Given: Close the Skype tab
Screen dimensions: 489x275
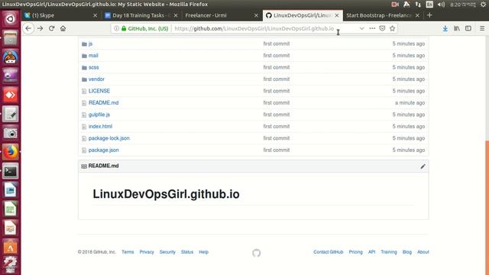Looking at the screenshot, I should click(x=95, y=15).
